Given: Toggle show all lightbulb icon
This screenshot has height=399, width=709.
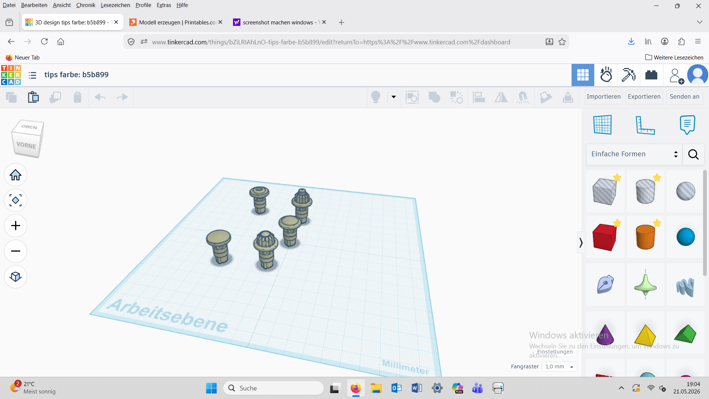Looking at the screenshot, I should coord(376,97).
